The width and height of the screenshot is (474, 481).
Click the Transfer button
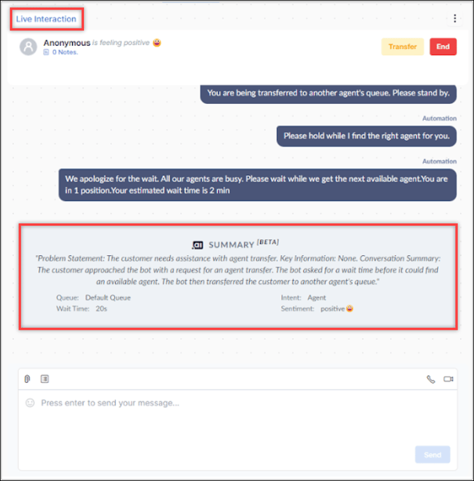coord(403,47)
